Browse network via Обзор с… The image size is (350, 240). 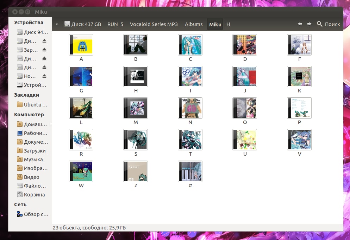pos(32,214)
